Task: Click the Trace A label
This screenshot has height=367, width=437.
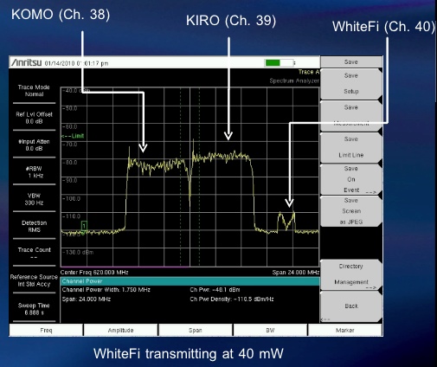Action: click(309, 72)
